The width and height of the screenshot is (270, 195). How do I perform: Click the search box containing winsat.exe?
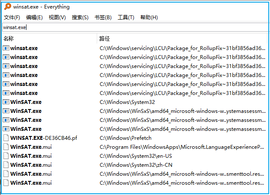136,27
